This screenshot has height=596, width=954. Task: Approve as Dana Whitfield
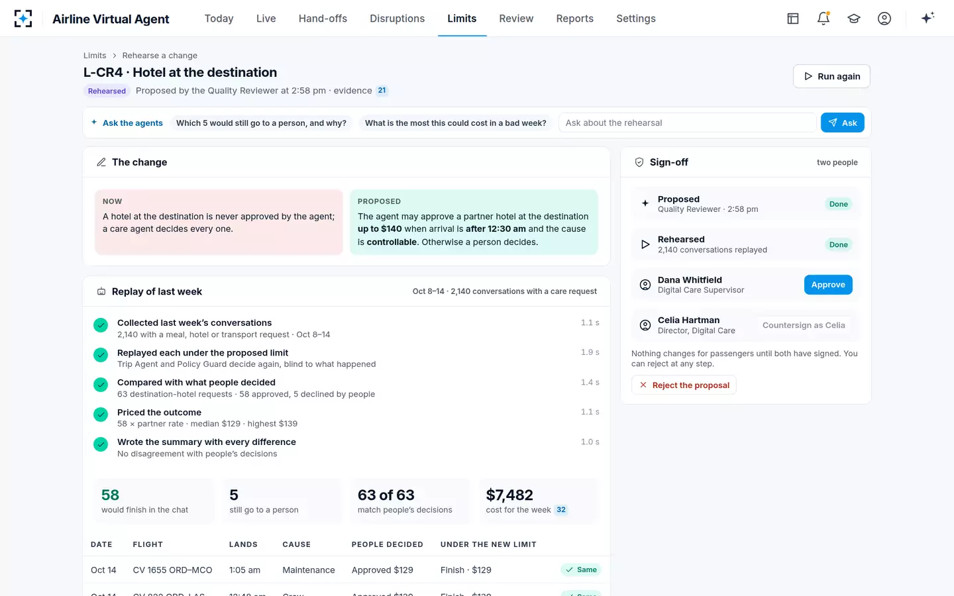tap(828, 285)
